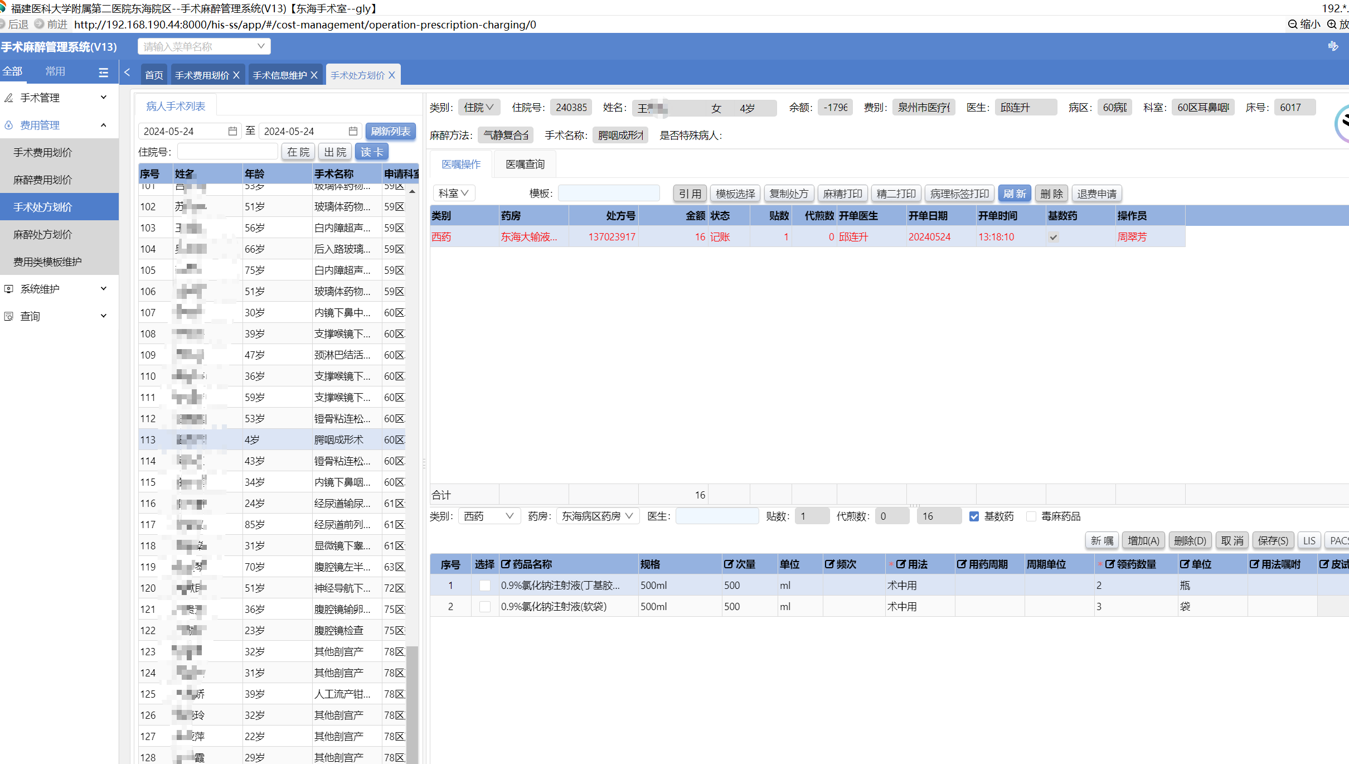Check the select box for row 1 drug
1349x764 pixels.
(x=484, y=586)
